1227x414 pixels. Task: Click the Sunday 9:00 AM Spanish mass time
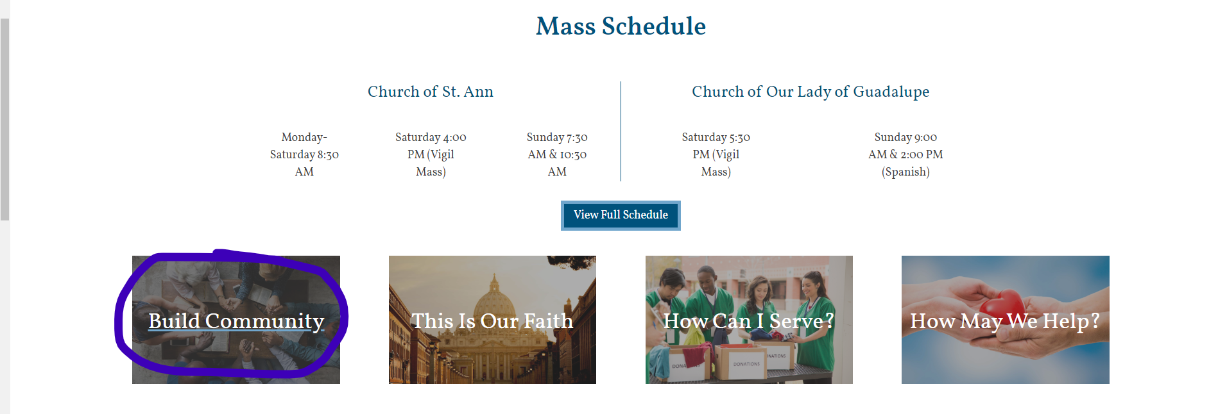click(x=905, y=154)
